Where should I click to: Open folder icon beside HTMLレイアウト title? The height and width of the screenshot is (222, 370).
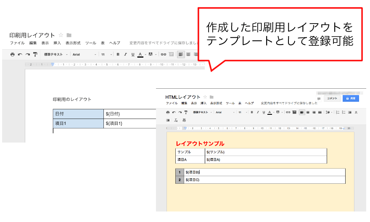pyautogui.click(x=211, y=97)
